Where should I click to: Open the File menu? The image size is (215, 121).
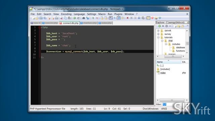point(33,14)
